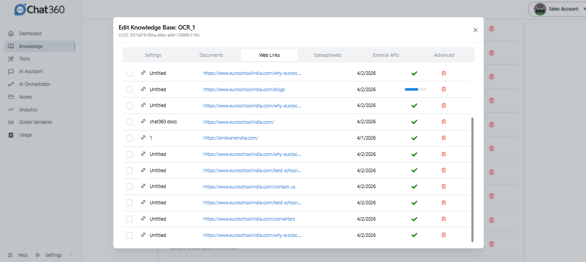The height and width of the screenshot is (262, 586).
Task: View Analytics from the sidebar
Action: 28,110
